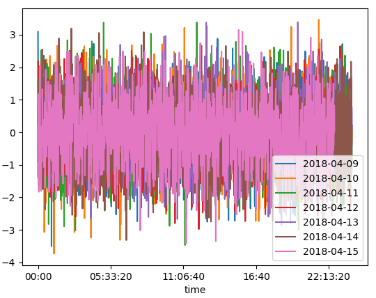Image resolution: width=376 pixels, height=298 pixels.
Task: Click the 2018-04-09 legend label
Action: click(331, 164)
